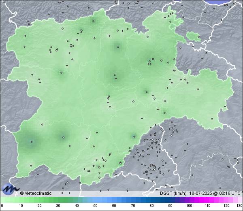Image resolution: width=243 pixels, height=211 pixels.
Task: Select the 50 scale label
Action: [95, 206]
